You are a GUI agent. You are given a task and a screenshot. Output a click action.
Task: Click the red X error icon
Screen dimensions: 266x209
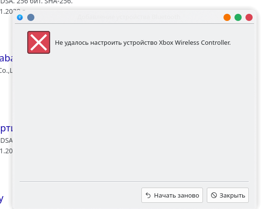pyautogui.click(x=39, y=42)
